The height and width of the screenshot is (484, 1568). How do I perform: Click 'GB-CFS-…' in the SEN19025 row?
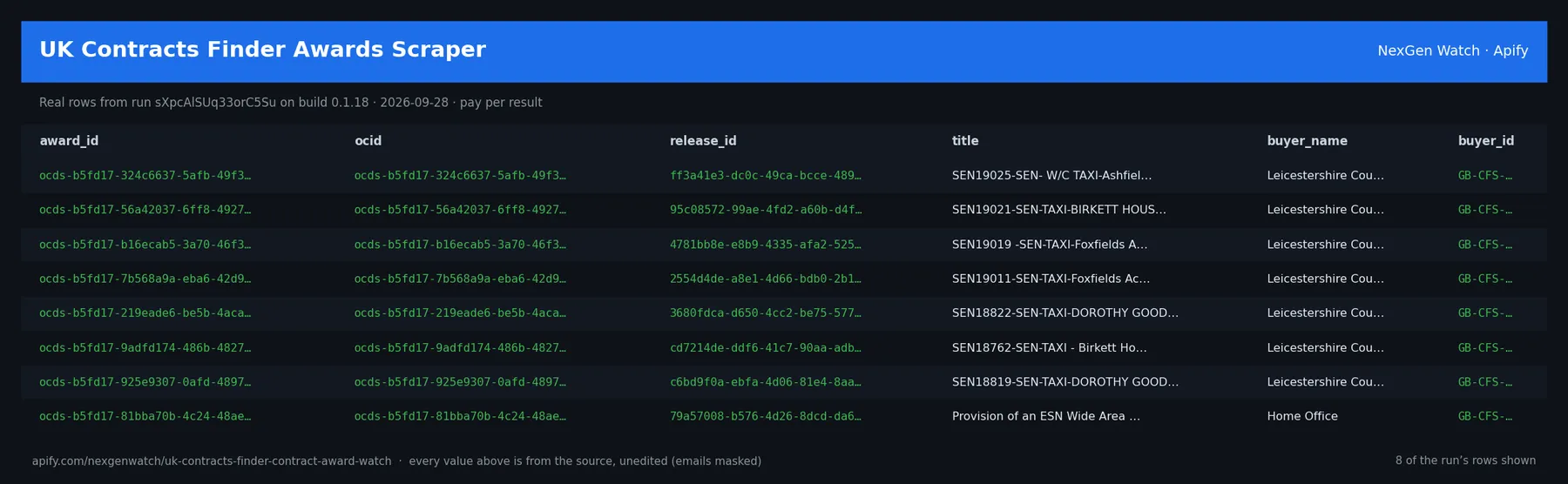[x=1485, y=176]
